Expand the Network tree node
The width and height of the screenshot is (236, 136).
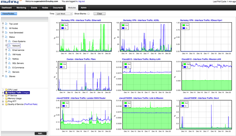6,45
